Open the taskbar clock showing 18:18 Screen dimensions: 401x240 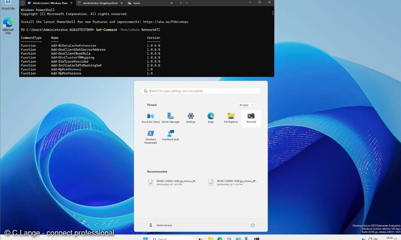(390, 238)
